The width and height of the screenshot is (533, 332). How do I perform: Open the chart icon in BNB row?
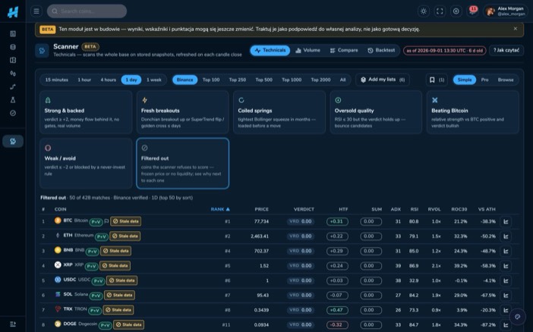[506, 251]
